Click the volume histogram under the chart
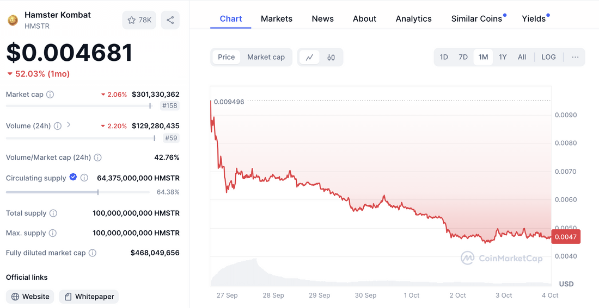599x308 pixels. tap(381, 273)
